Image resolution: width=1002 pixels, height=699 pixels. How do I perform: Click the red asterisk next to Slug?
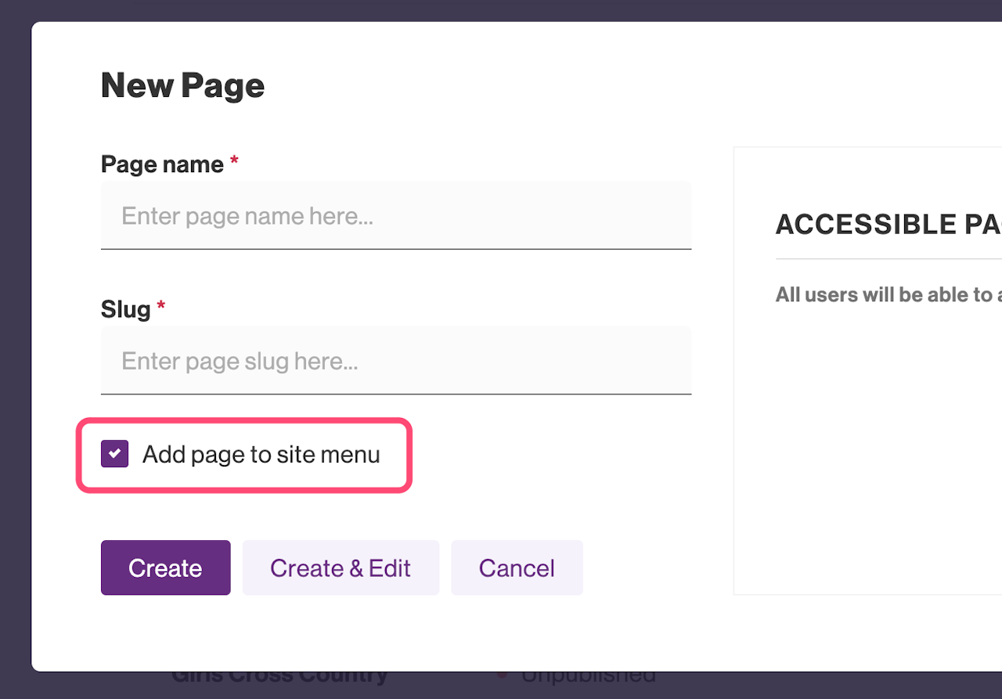[161, 308]
